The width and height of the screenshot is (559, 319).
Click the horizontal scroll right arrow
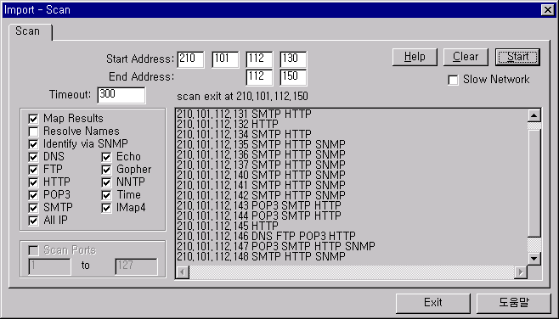tap(521, 272)
